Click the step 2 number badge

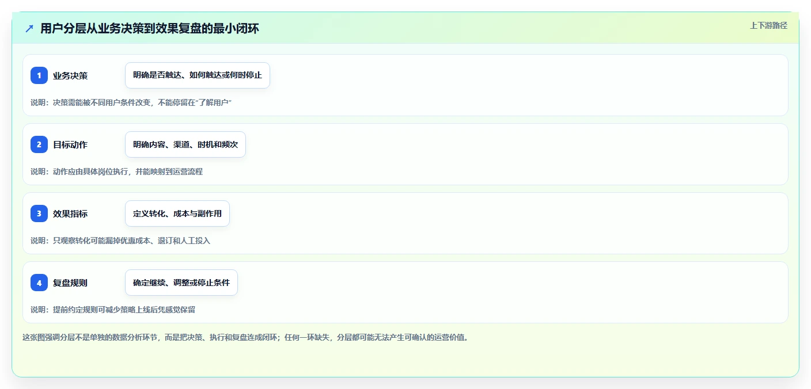(39, 144)
